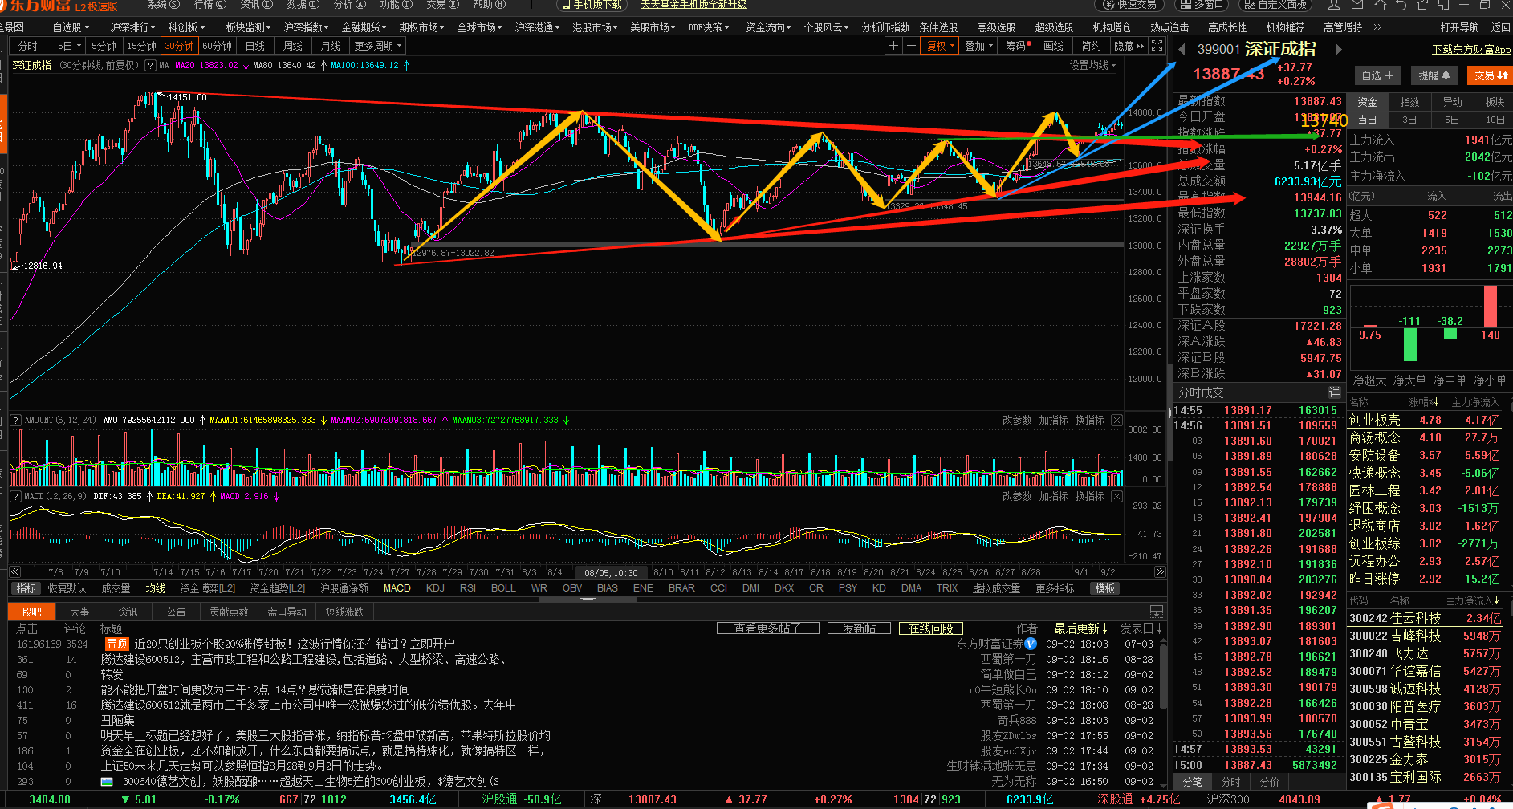Open 沪深排行 dropdown menu
The image size is (1513, 809).
pos(132,27)
